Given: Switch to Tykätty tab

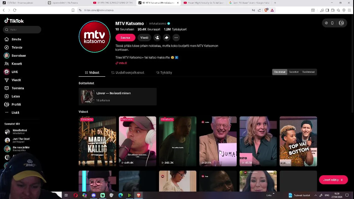Looking at the screenshot, I should pyautogui.click(x=164, y=72).
